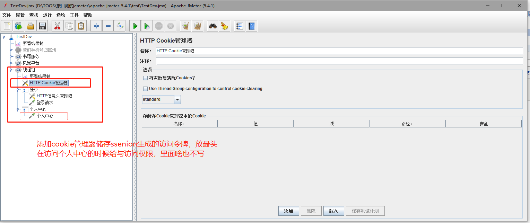The image size is (530, 223).
Task: Open the 帮助 menu
Action: point(88,15)
